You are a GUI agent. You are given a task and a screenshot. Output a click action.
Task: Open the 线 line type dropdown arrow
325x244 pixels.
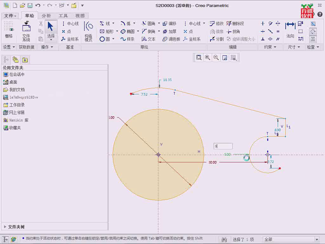pyautogui.click(x=113, y=23)
